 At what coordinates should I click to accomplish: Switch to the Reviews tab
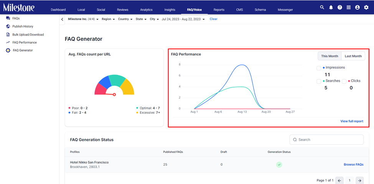pyautogui.click(x=123, y=10)
